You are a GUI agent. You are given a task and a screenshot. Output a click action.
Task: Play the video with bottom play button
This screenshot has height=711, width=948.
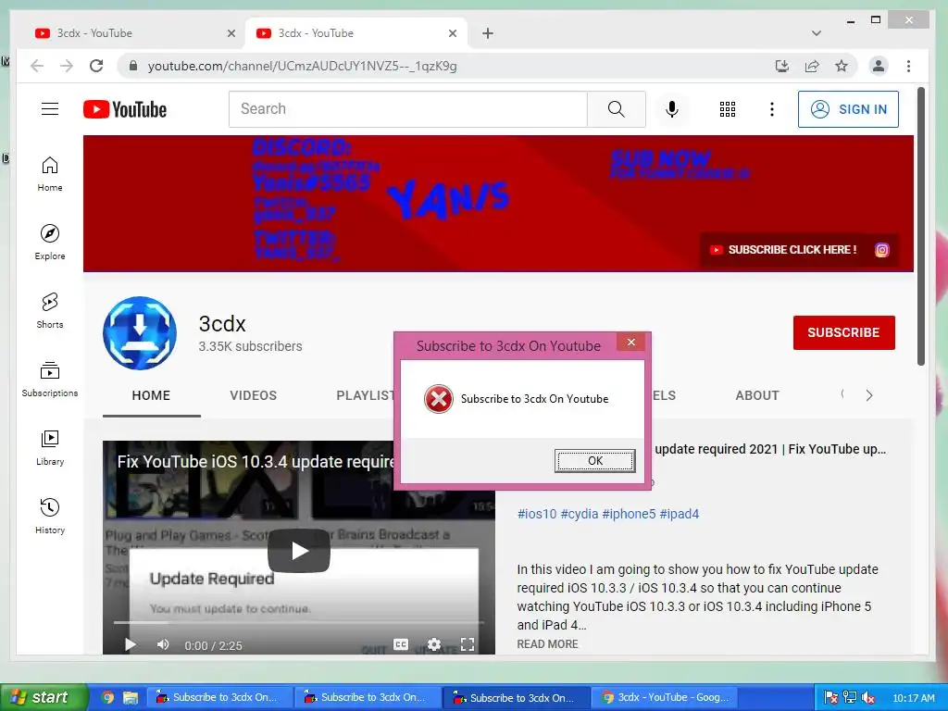[130, 644]
